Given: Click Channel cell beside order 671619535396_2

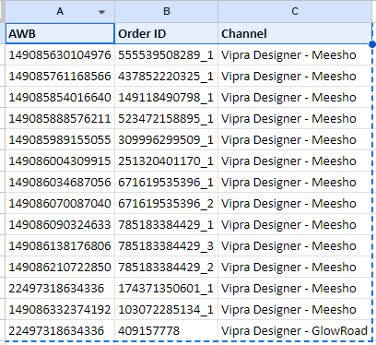Looking at the screenshot, I should 295,203.
